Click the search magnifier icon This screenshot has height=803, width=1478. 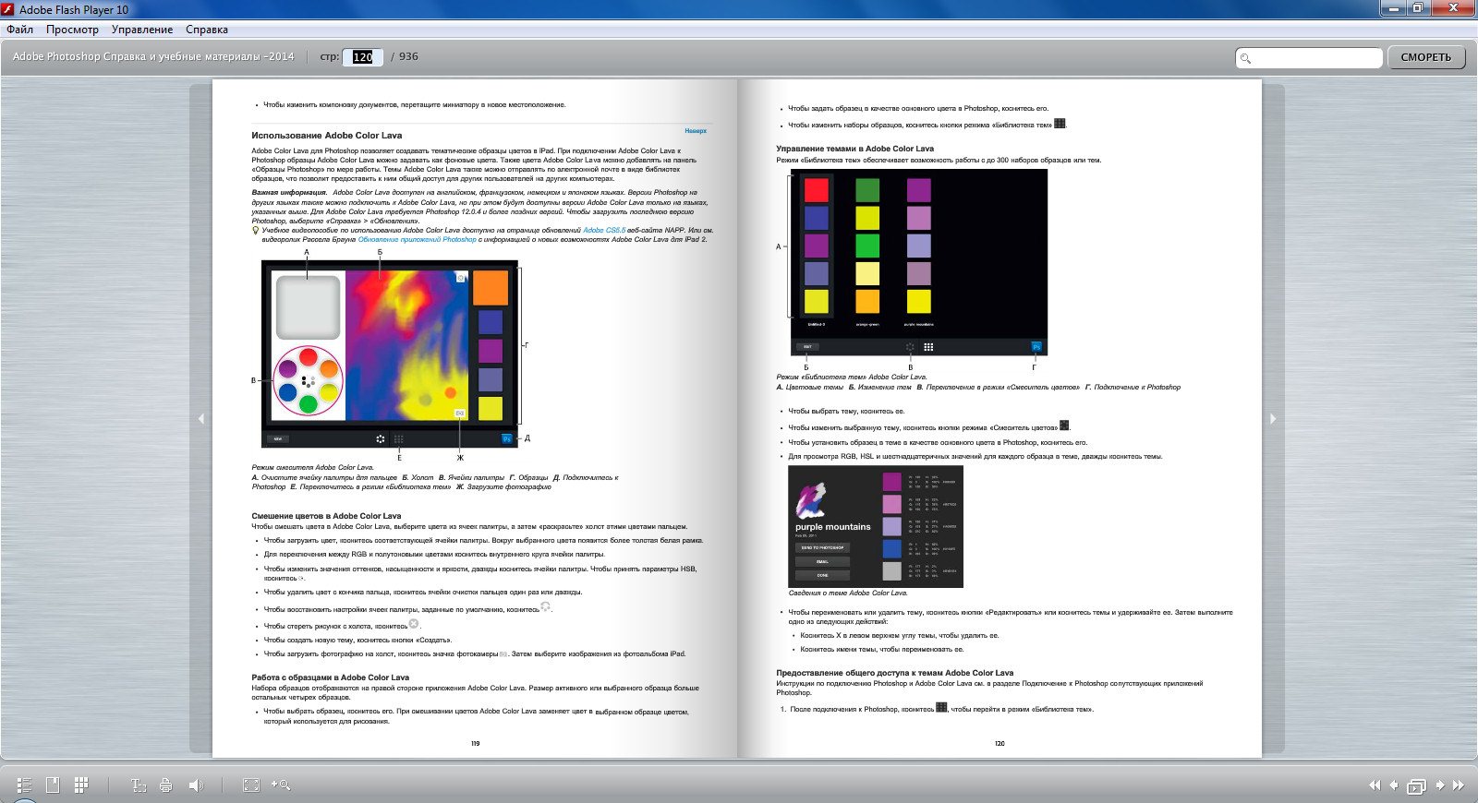coord(1245,58)
